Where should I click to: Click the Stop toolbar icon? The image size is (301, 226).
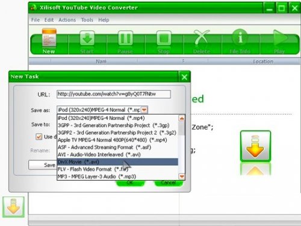[x=164, y=38]
